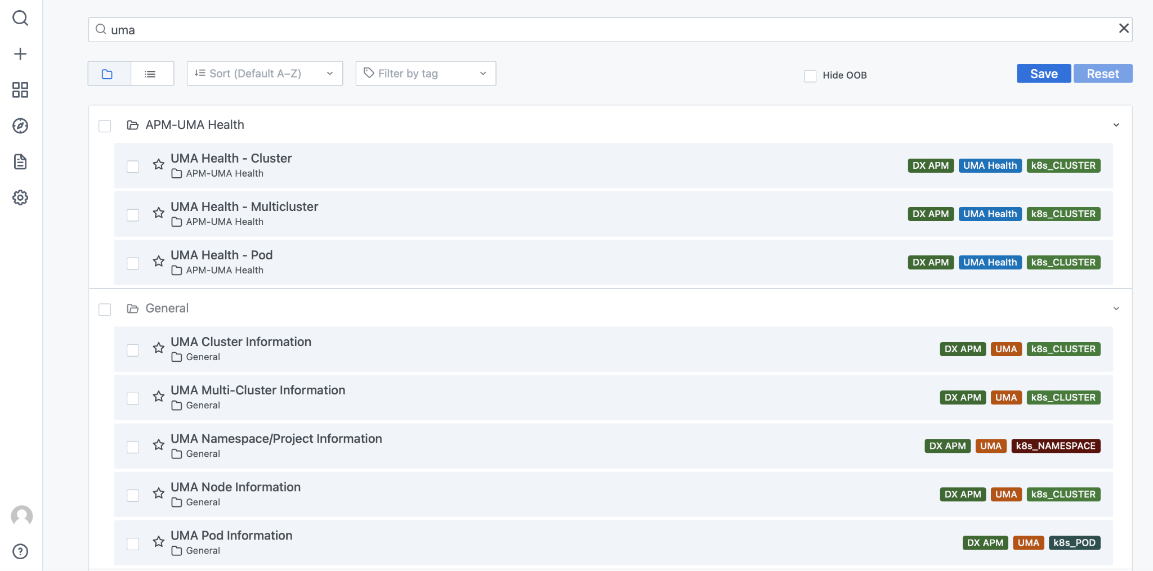Open the dashboards grid icon in sidebar
This screenshot has height=571, width=1153.
pos(20,90)
